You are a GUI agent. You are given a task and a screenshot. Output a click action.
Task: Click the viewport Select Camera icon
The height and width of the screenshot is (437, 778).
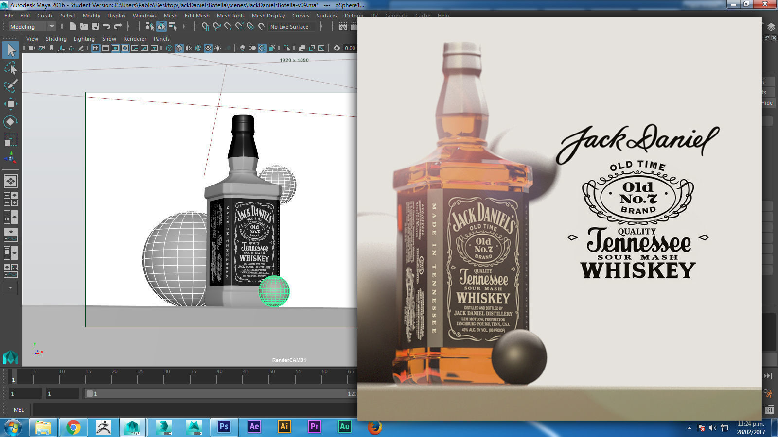(x=32, y=48)
